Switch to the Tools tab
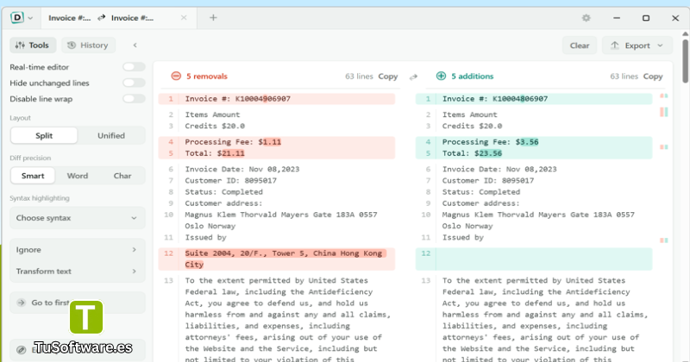 click(x=33, y=46)
